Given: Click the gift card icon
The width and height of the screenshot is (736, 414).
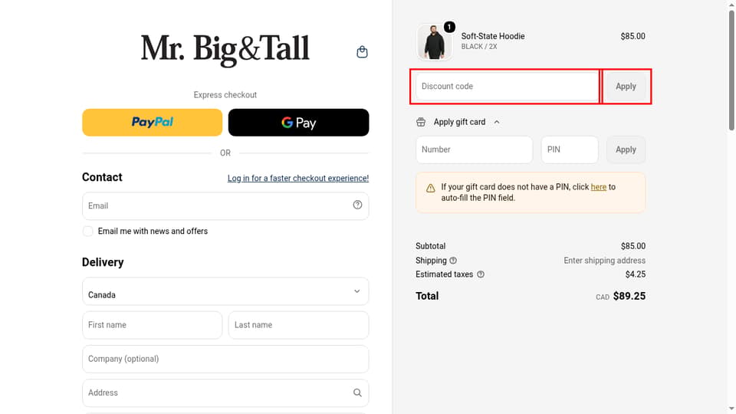Looking at the screenshot, I should [421, 122].
